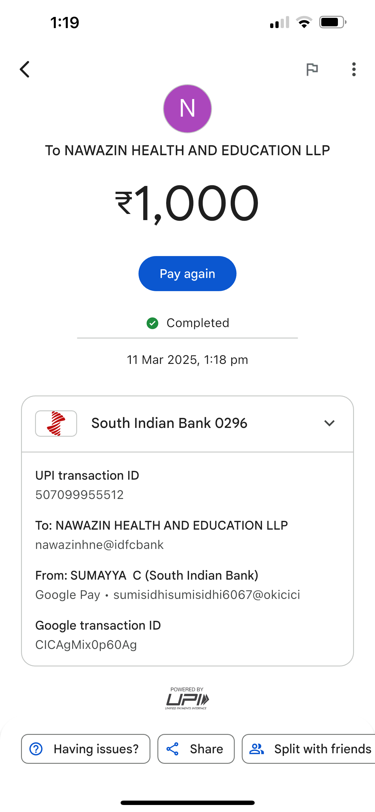Tap the back arrow icon
Screen dimensions: 375x812
25,69
